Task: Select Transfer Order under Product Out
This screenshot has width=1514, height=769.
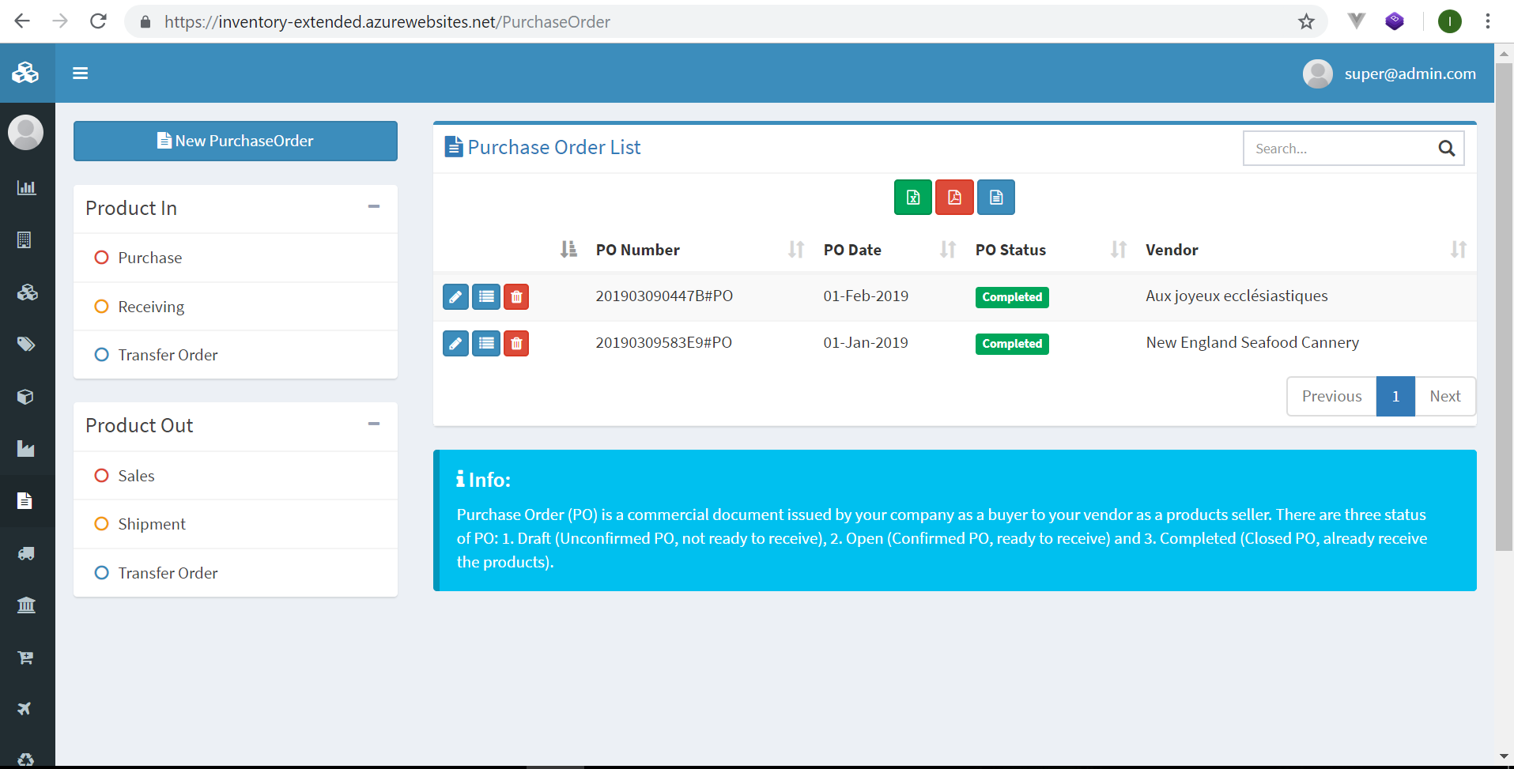Action: (x=101, y=572)
